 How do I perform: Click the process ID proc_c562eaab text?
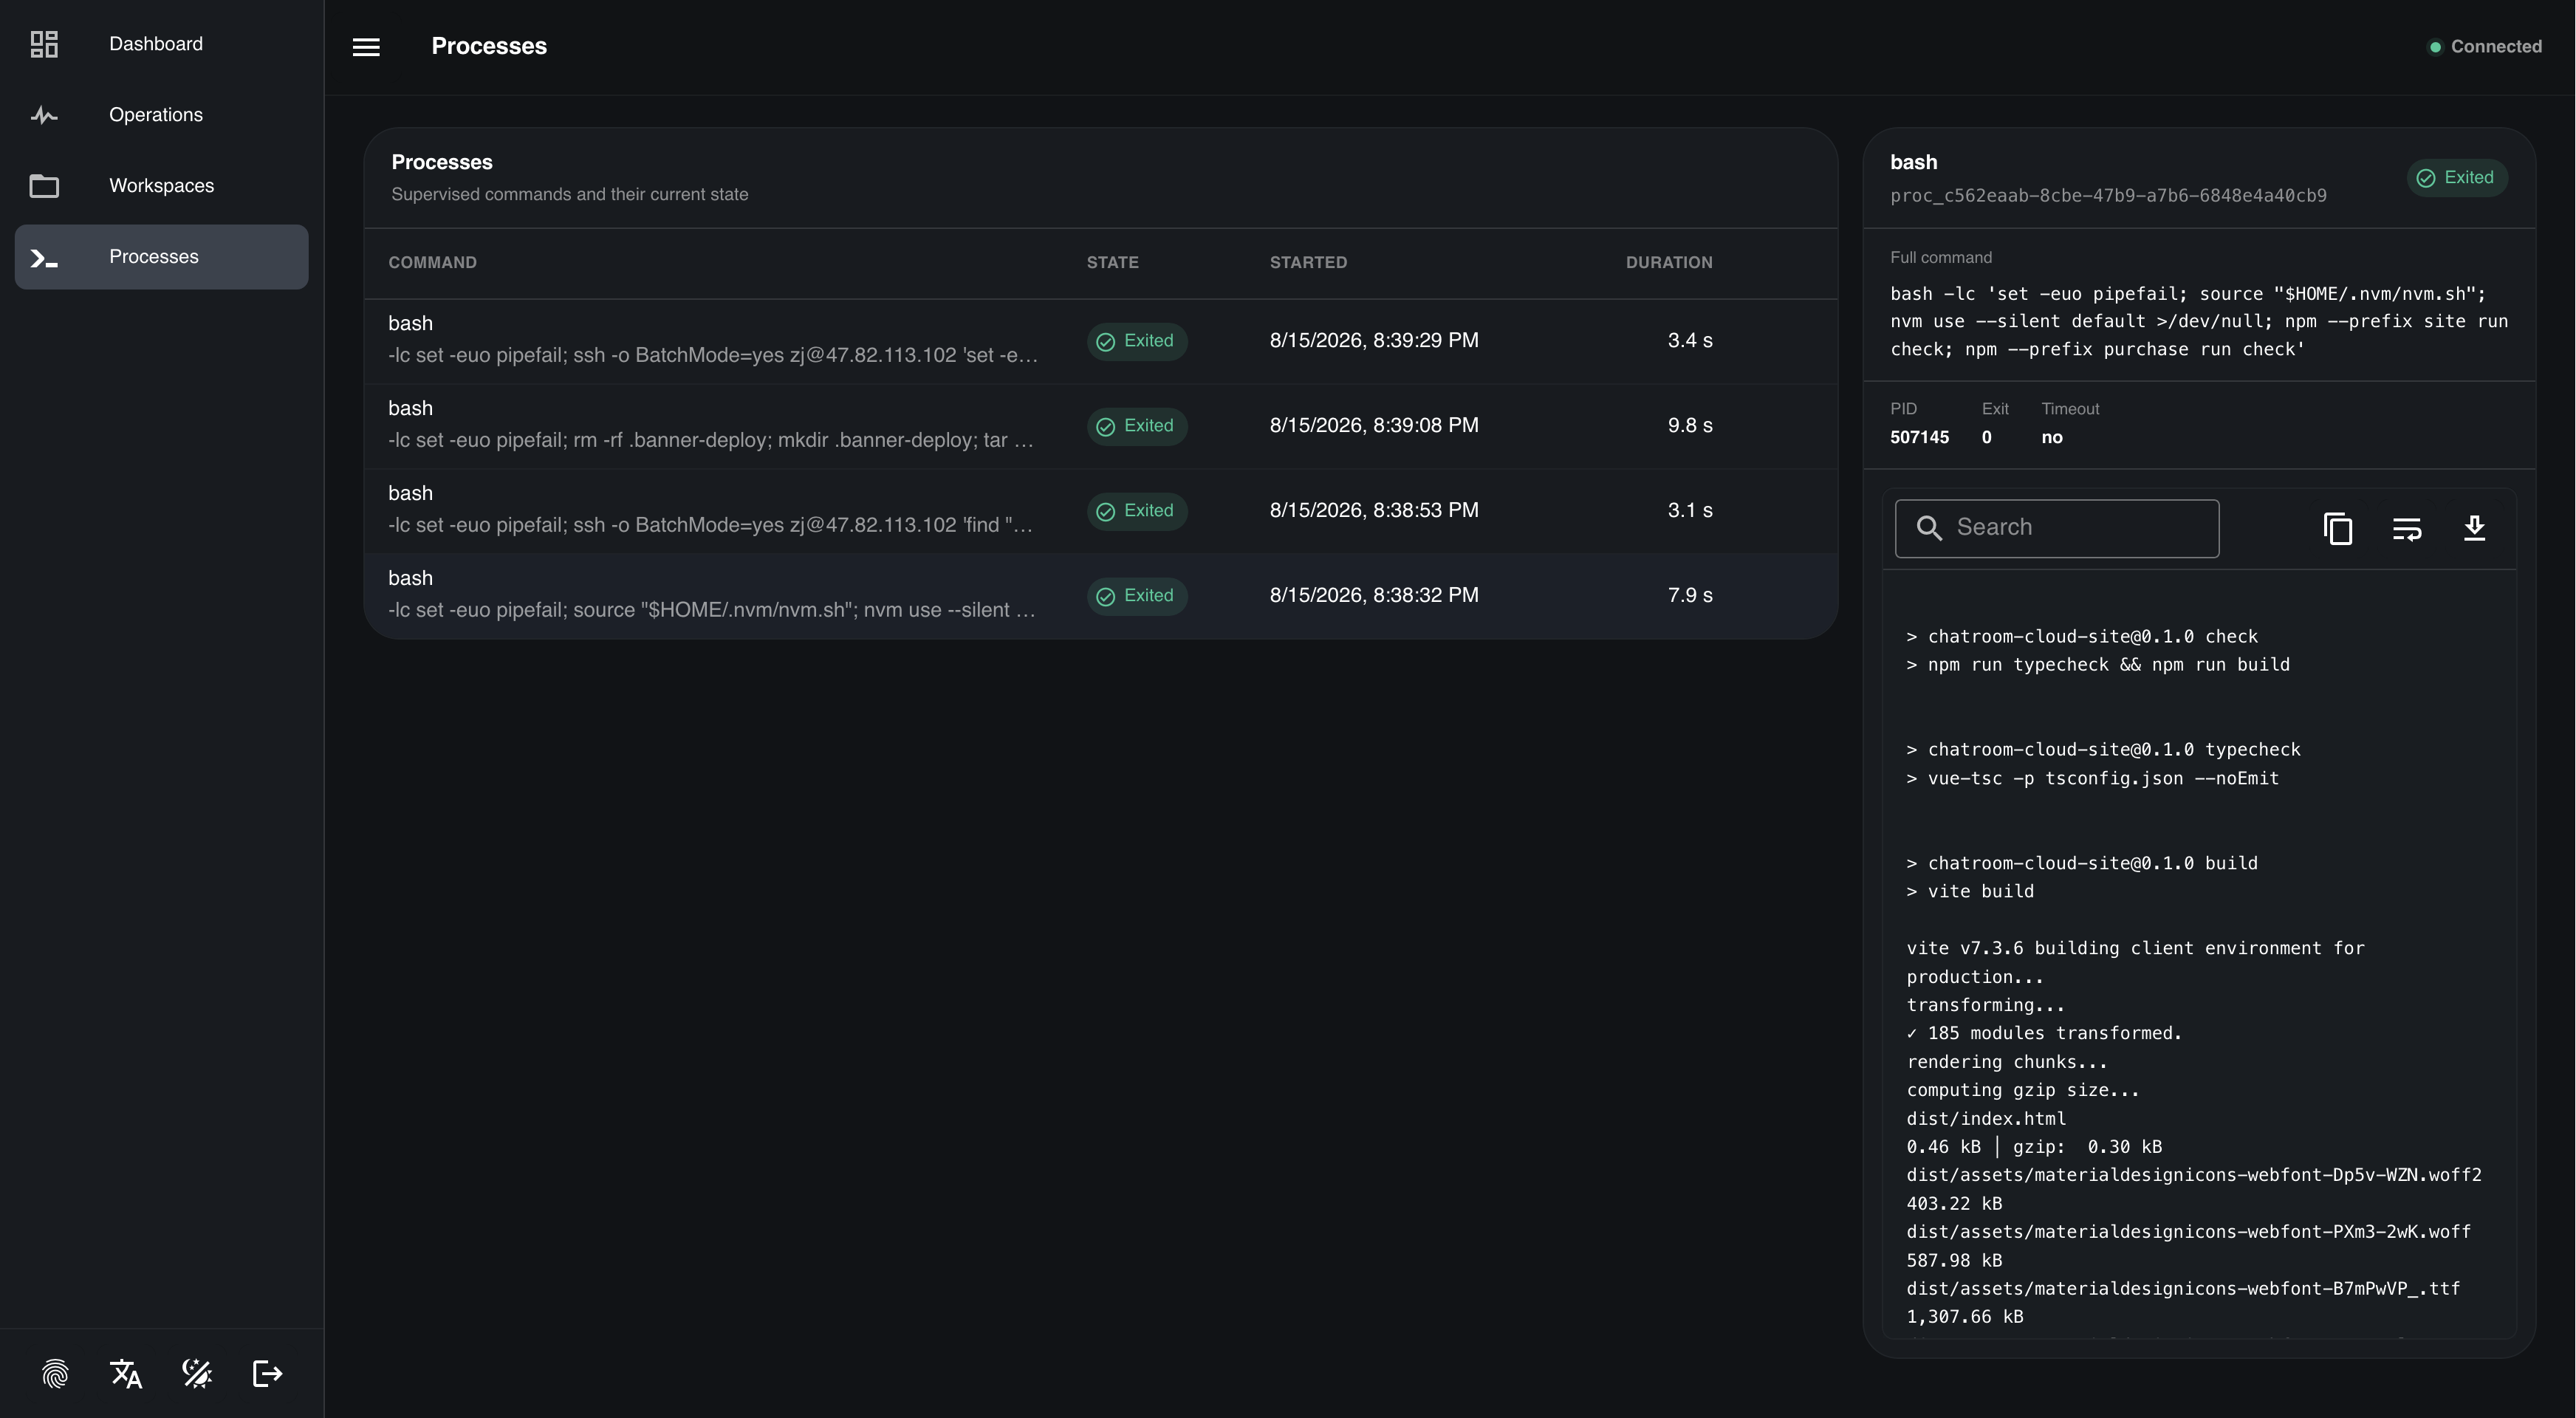point(2108,196)
